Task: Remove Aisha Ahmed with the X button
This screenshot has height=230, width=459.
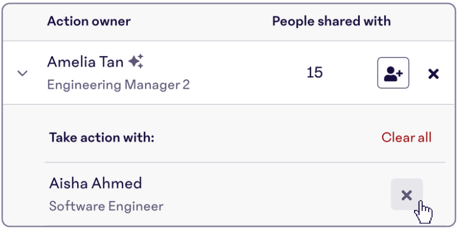Action: (406, 194)
